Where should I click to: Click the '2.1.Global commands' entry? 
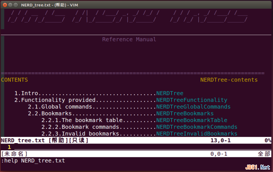[60, 107]
